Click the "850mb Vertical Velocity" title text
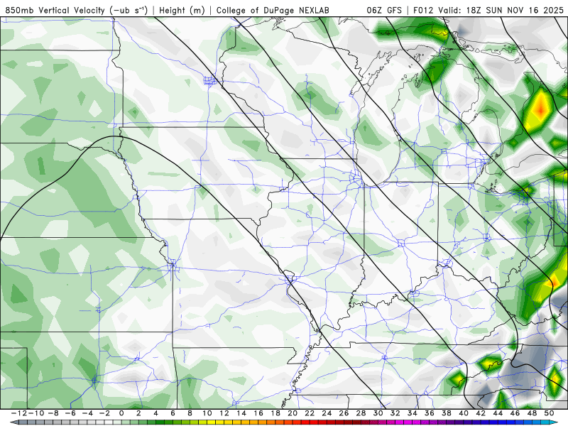This screenshot has height=426, width=568. pos(55,11)
